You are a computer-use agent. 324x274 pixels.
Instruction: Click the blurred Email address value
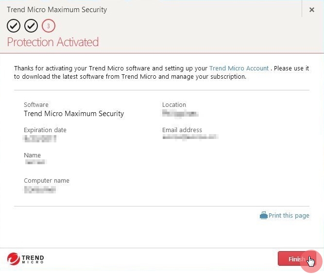(x=190, y=137)
